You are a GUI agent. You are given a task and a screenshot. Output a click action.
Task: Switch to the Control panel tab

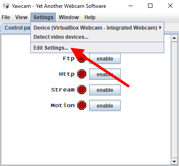tap(16, 28)
